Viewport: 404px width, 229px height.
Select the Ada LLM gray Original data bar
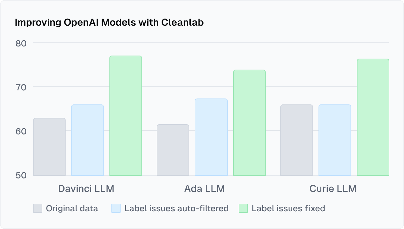pyautogui.click(x=173, y=150)
